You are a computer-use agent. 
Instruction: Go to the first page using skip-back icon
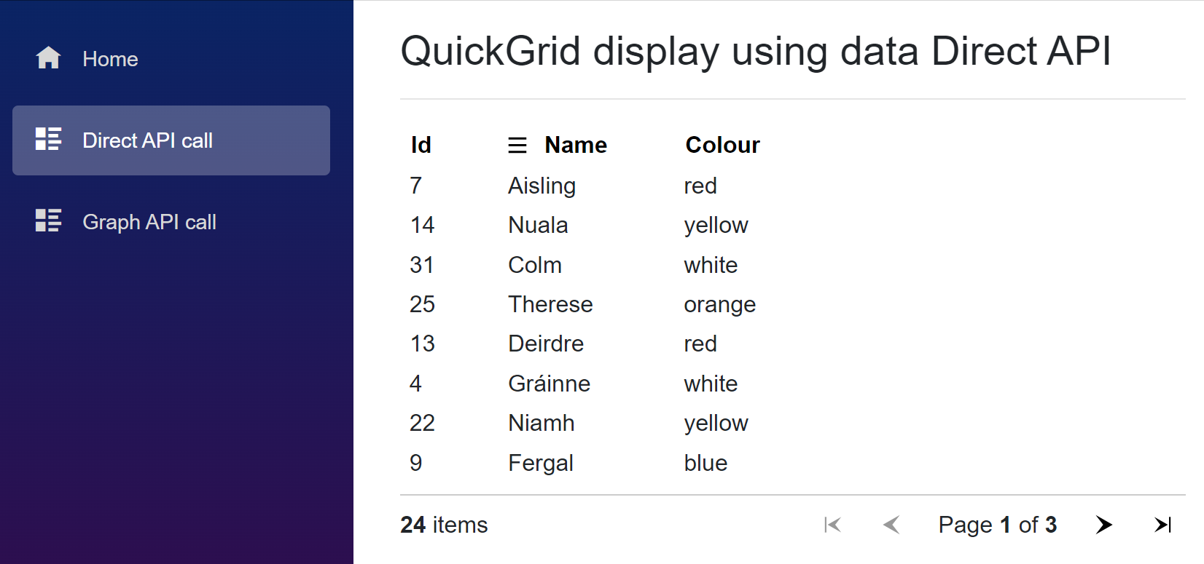pos(832,524)
